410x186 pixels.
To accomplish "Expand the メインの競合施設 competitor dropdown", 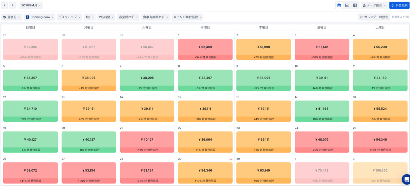I will tap(187, 17).
